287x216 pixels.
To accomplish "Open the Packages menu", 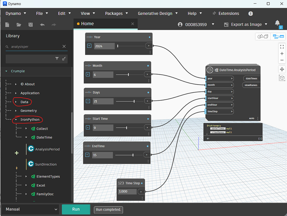I will pos(114,13).
